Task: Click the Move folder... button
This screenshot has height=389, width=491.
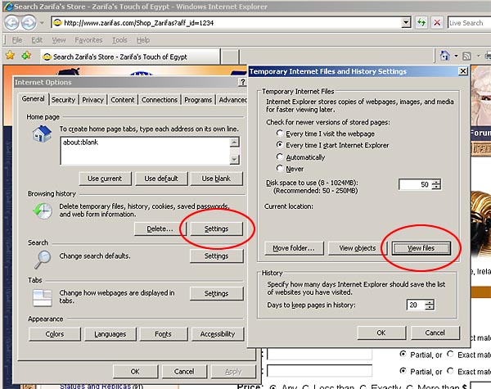Action: [294, 248]
